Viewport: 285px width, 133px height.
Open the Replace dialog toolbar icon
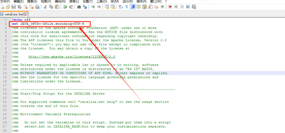tap(85, 7)
